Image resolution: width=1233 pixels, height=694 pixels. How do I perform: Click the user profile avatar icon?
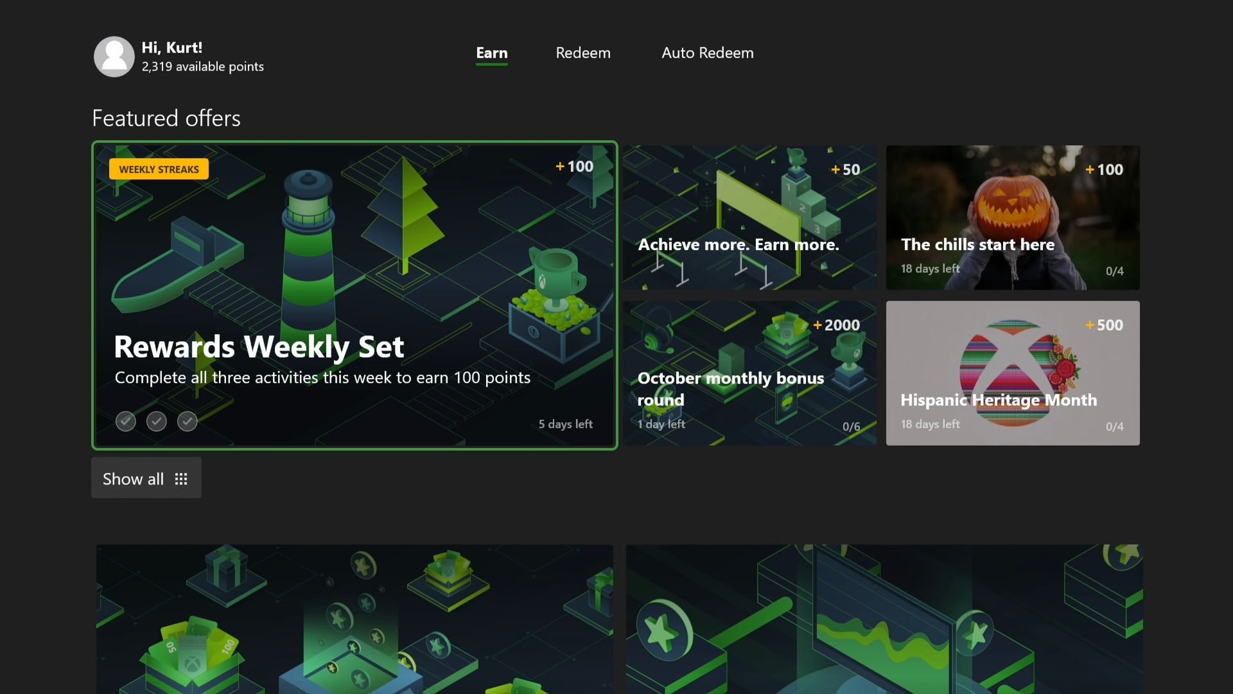[x=112, y=56]
